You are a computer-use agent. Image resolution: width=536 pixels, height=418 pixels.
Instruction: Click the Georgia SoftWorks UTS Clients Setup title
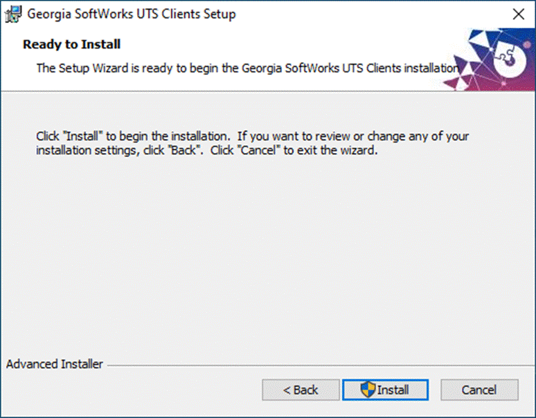tap(132, 15)
